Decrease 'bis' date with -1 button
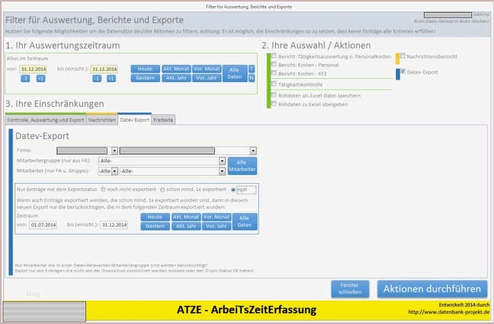This screenshot has height=324, width=494. coord(97,78)
